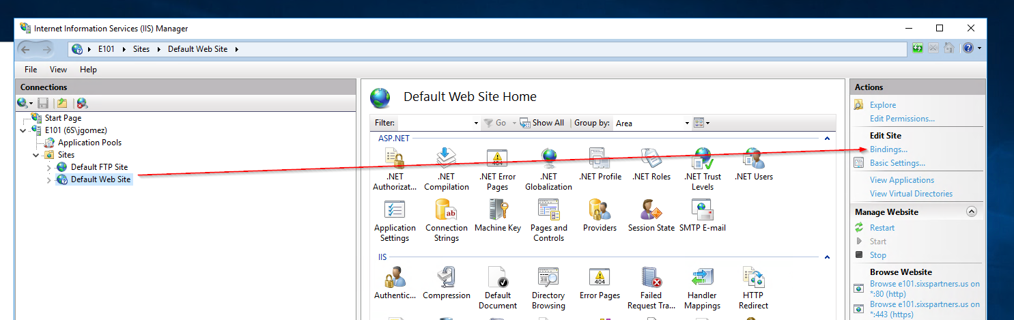This screenshot has width=1014, height=320.
Task: Open Authentication feature icon
Action: point(395,278)
